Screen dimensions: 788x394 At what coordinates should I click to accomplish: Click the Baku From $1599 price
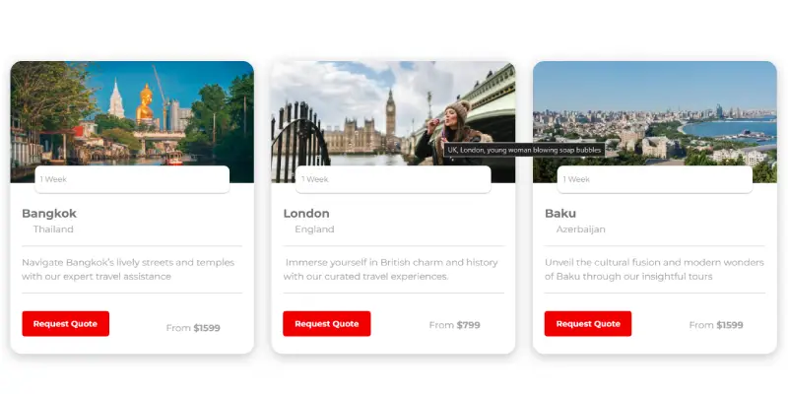click(x=716, y=325)
